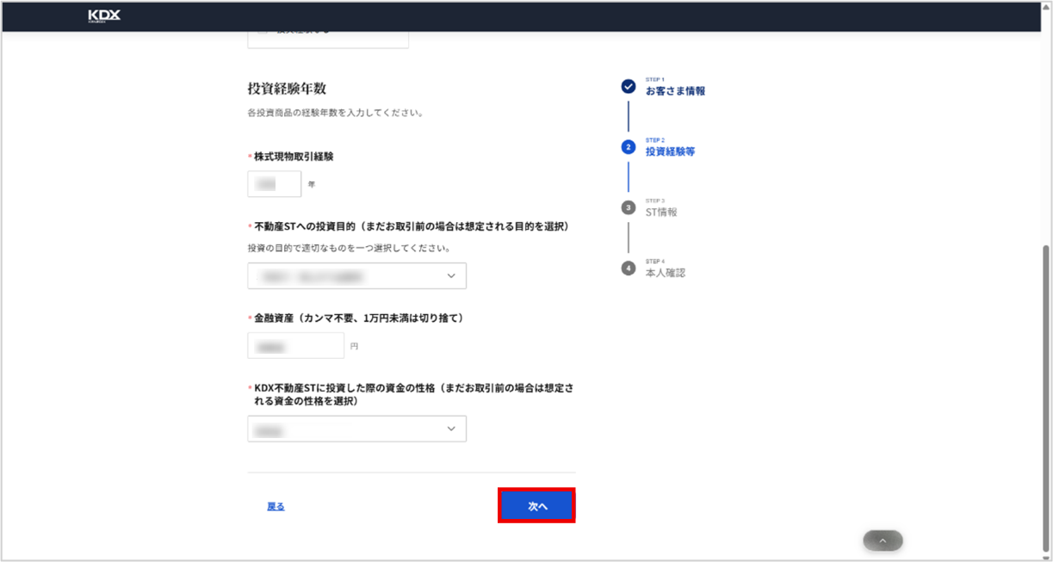Select the 本人確認 step label
The width and height of the screenshot is (1053, 562).
[x=666, y=273]
